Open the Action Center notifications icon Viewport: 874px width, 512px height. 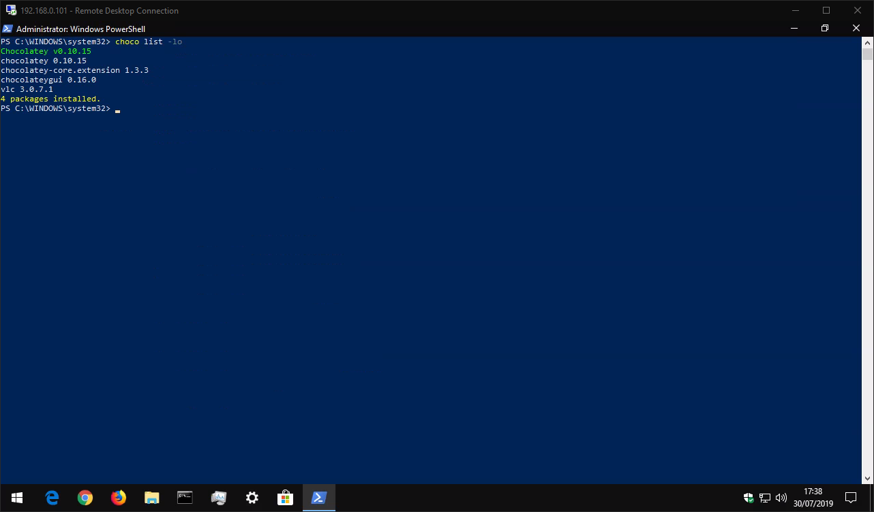pyautogui.click(x=851, y=498)
